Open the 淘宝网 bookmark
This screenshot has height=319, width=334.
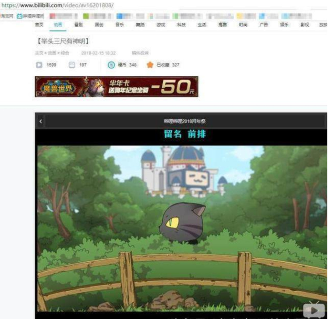point(7,16)
